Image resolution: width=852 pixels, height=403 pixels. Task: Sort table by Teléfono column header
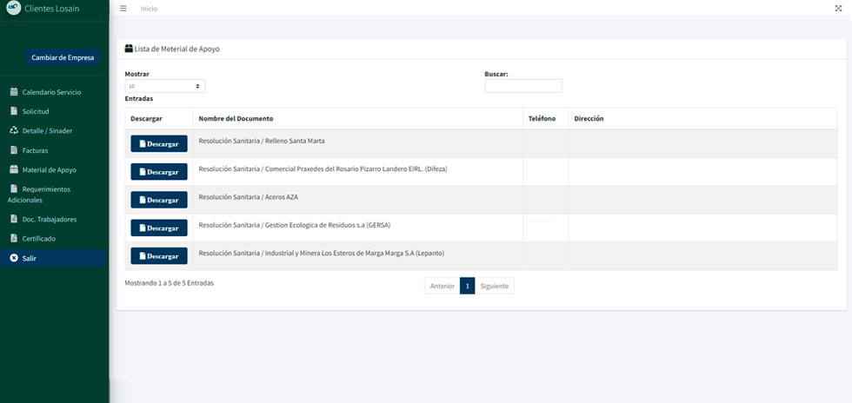point(542,118)
